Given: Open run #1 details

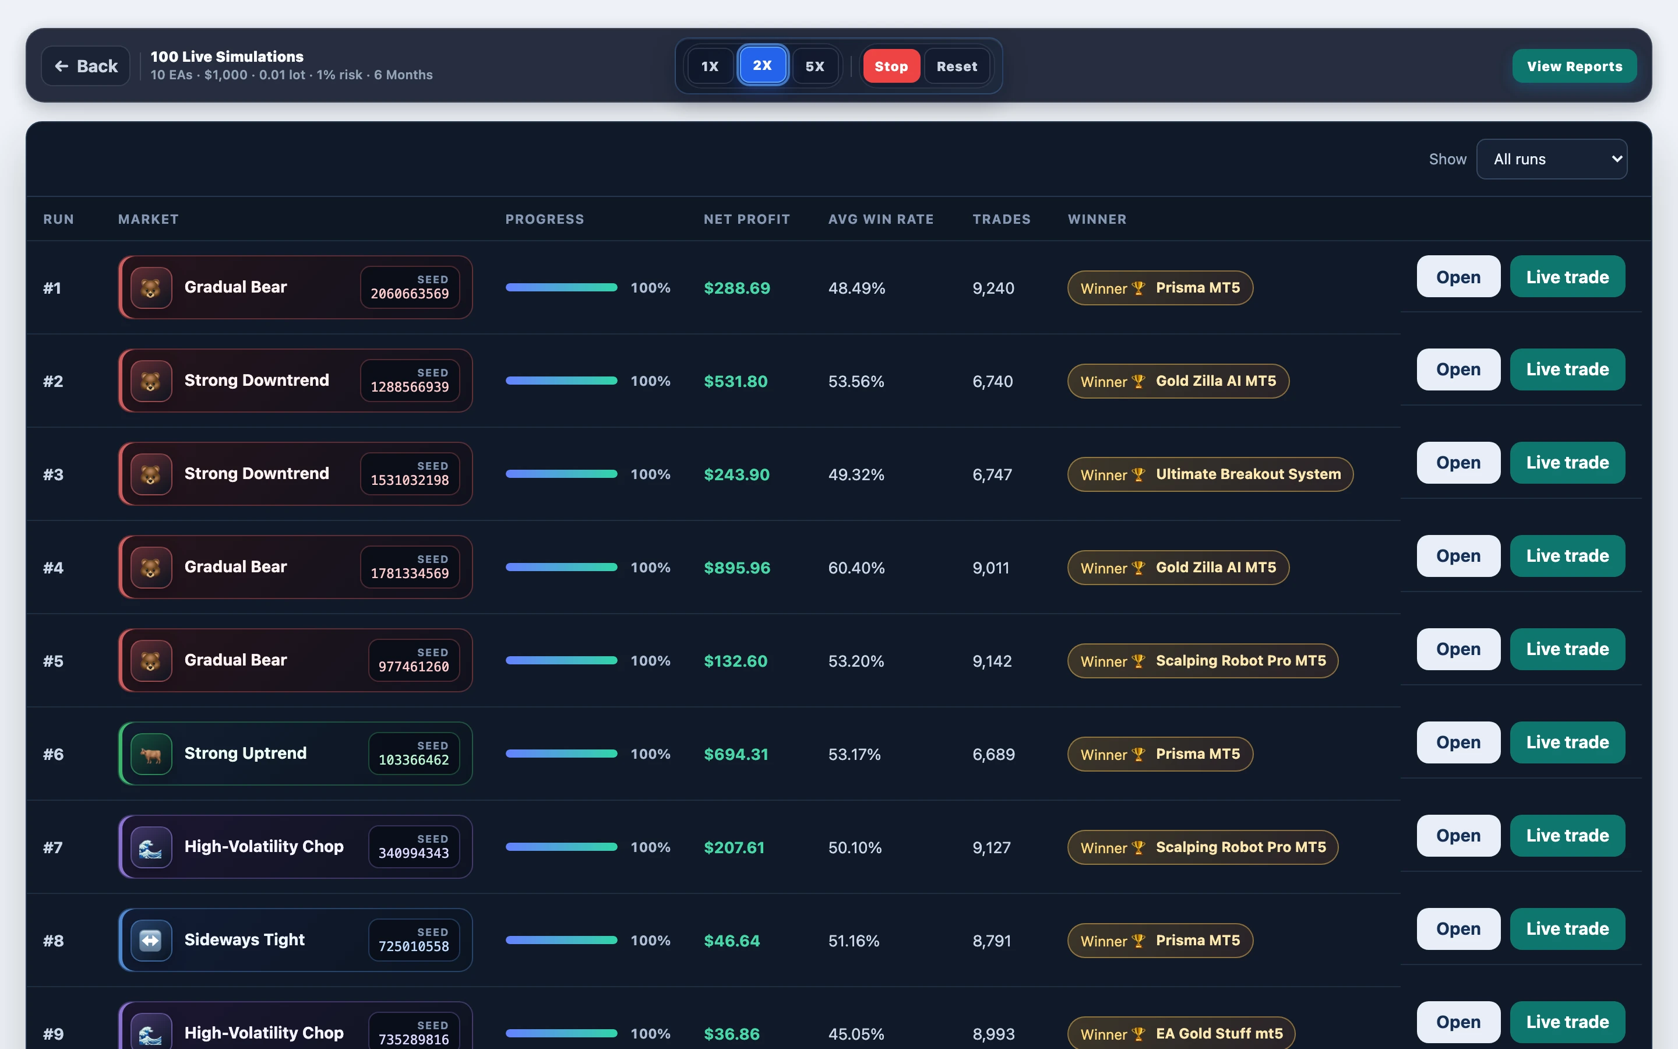Looking at the screenshot, I should click(x=1458, y=277).
